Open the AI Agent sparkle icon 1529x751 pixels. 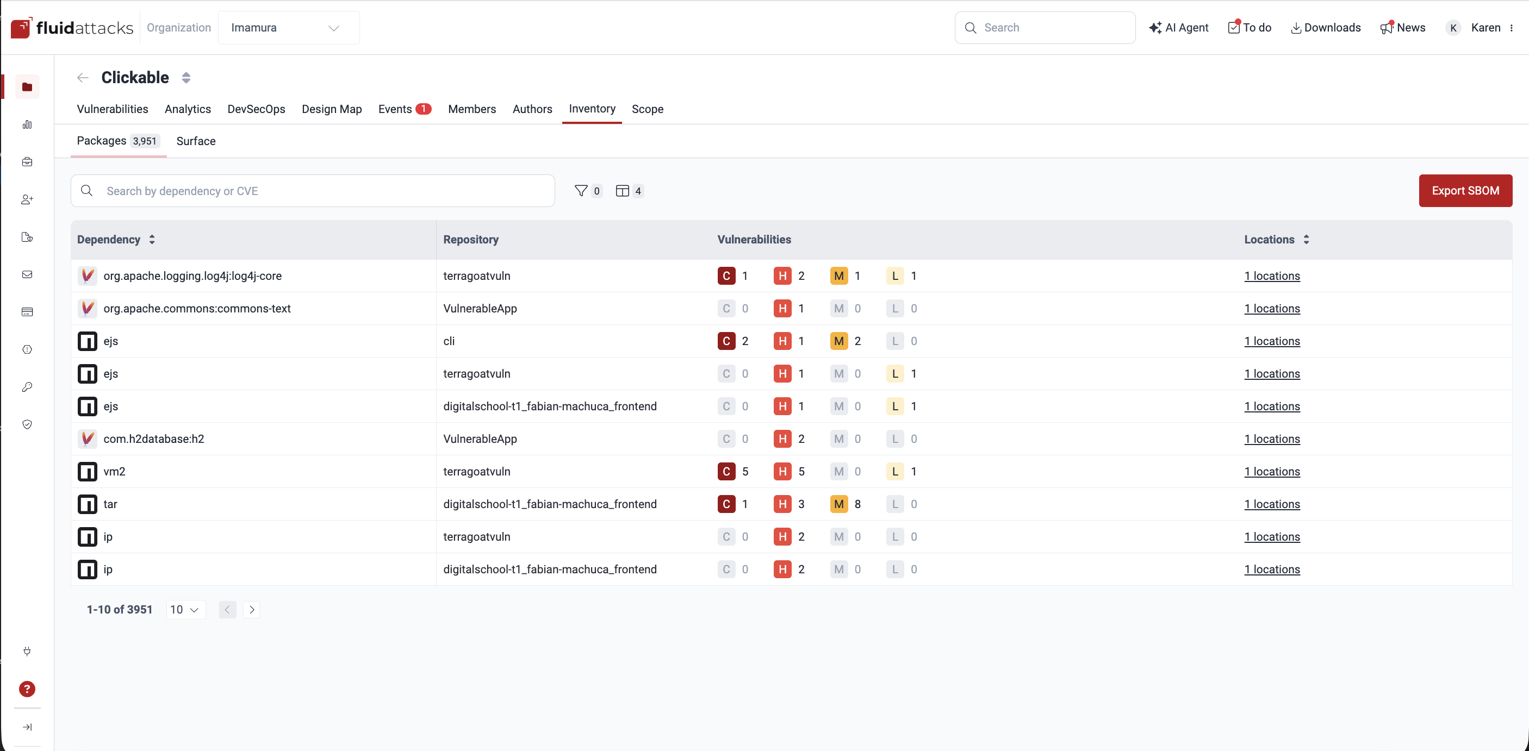coord(1154,28)
